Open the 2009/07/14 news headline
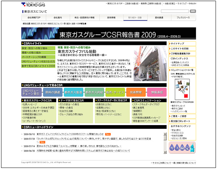The width and height of the screenshot is (217, 169). point(79,146)
